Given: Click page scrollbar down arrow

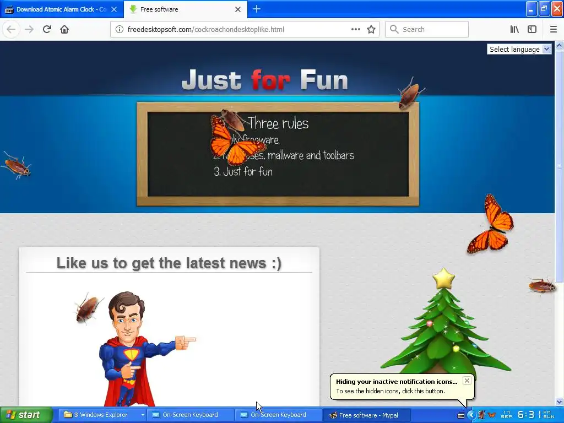Looking at the screenshot, I should click(560, 402).
